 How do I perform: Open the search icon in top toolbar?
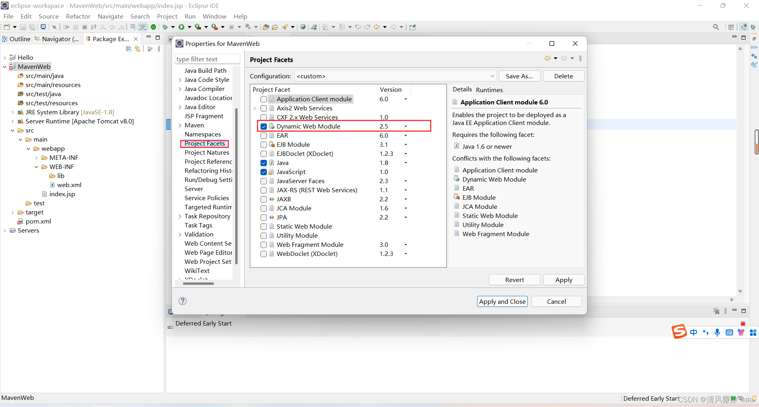tap(716, 27)
